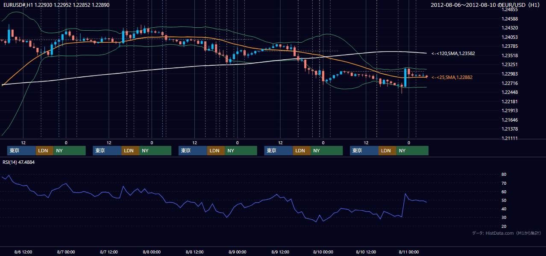The image size is (546, 256).
Task: Click price axis value 1.22181
Action: (509, 102)
